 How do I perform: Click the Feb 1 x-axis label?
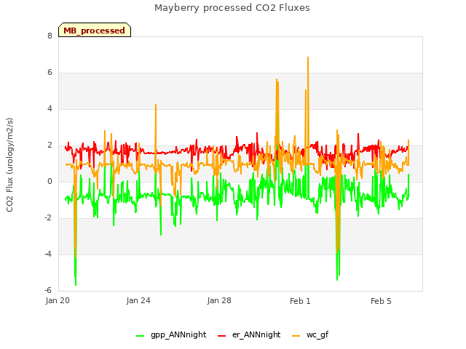pyautogui.click(x=300, y=301)
